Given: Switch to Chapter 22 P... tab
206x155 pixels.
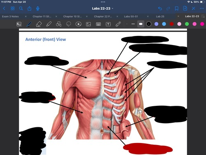Looking at the screenshot, I should [x=103, y=17].
